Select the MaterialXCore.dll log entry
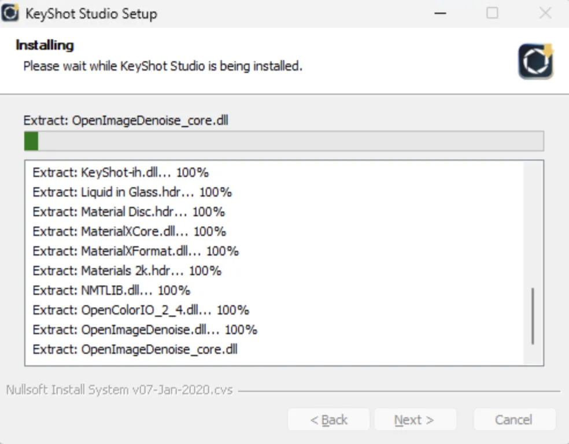 pos(129,231)
